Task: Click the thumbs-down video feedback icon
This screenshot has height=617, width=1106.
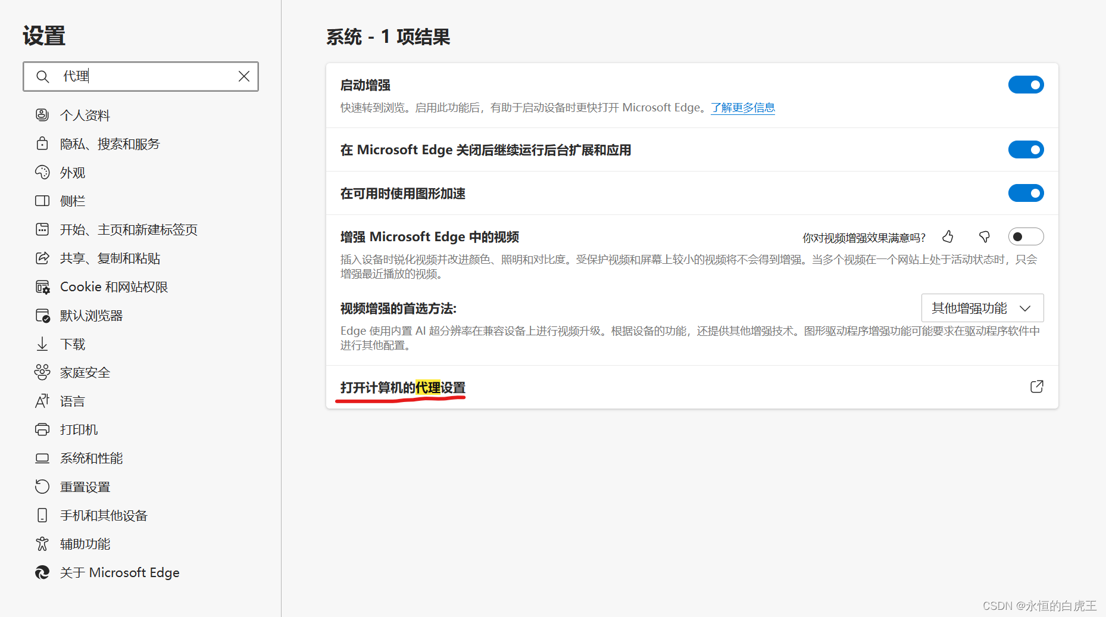Action: 985,237
